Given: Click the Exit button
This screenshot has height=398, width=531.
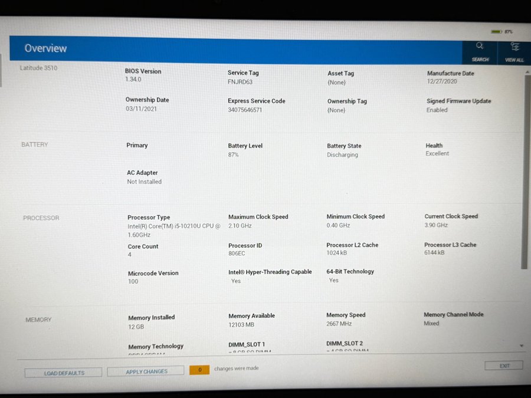Looking at the screenshot, I should point(504,366).
